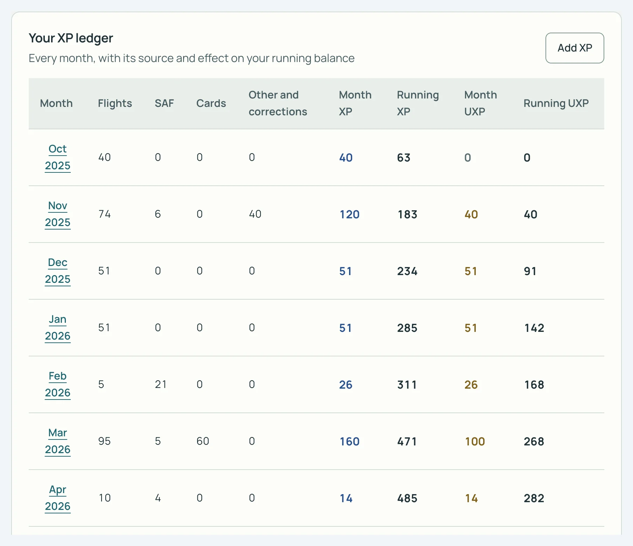The height and width of the screenshot is (546, 633).
Task: Select Flights value 10 in Apr 2026
Action: tap(105, 498)
